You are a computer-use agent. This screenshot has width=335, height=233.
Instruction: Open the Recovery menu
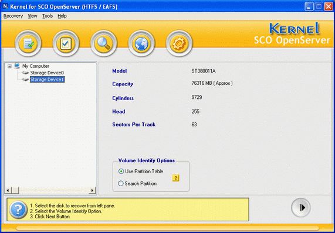coord(13,16)
